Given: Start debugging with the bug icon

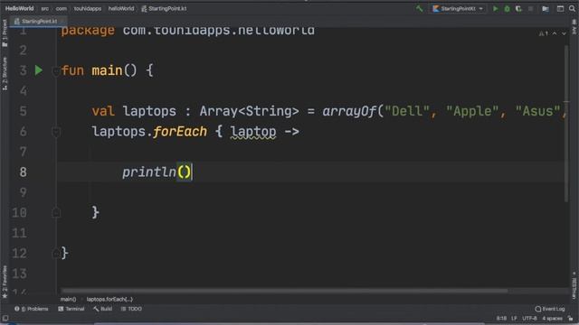Looking at the screenshot, I should 507,8.
